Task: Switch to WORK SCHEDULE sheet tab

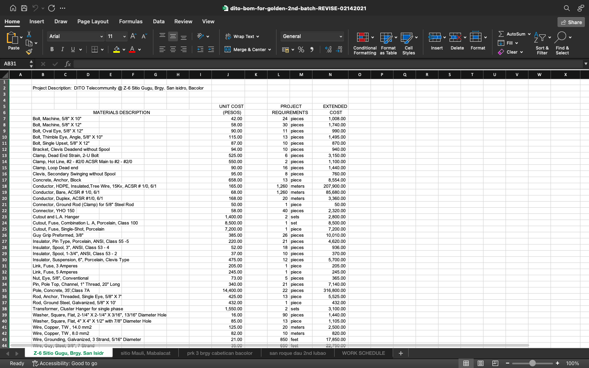Action: pyautogui.click(x=364, y=353)
